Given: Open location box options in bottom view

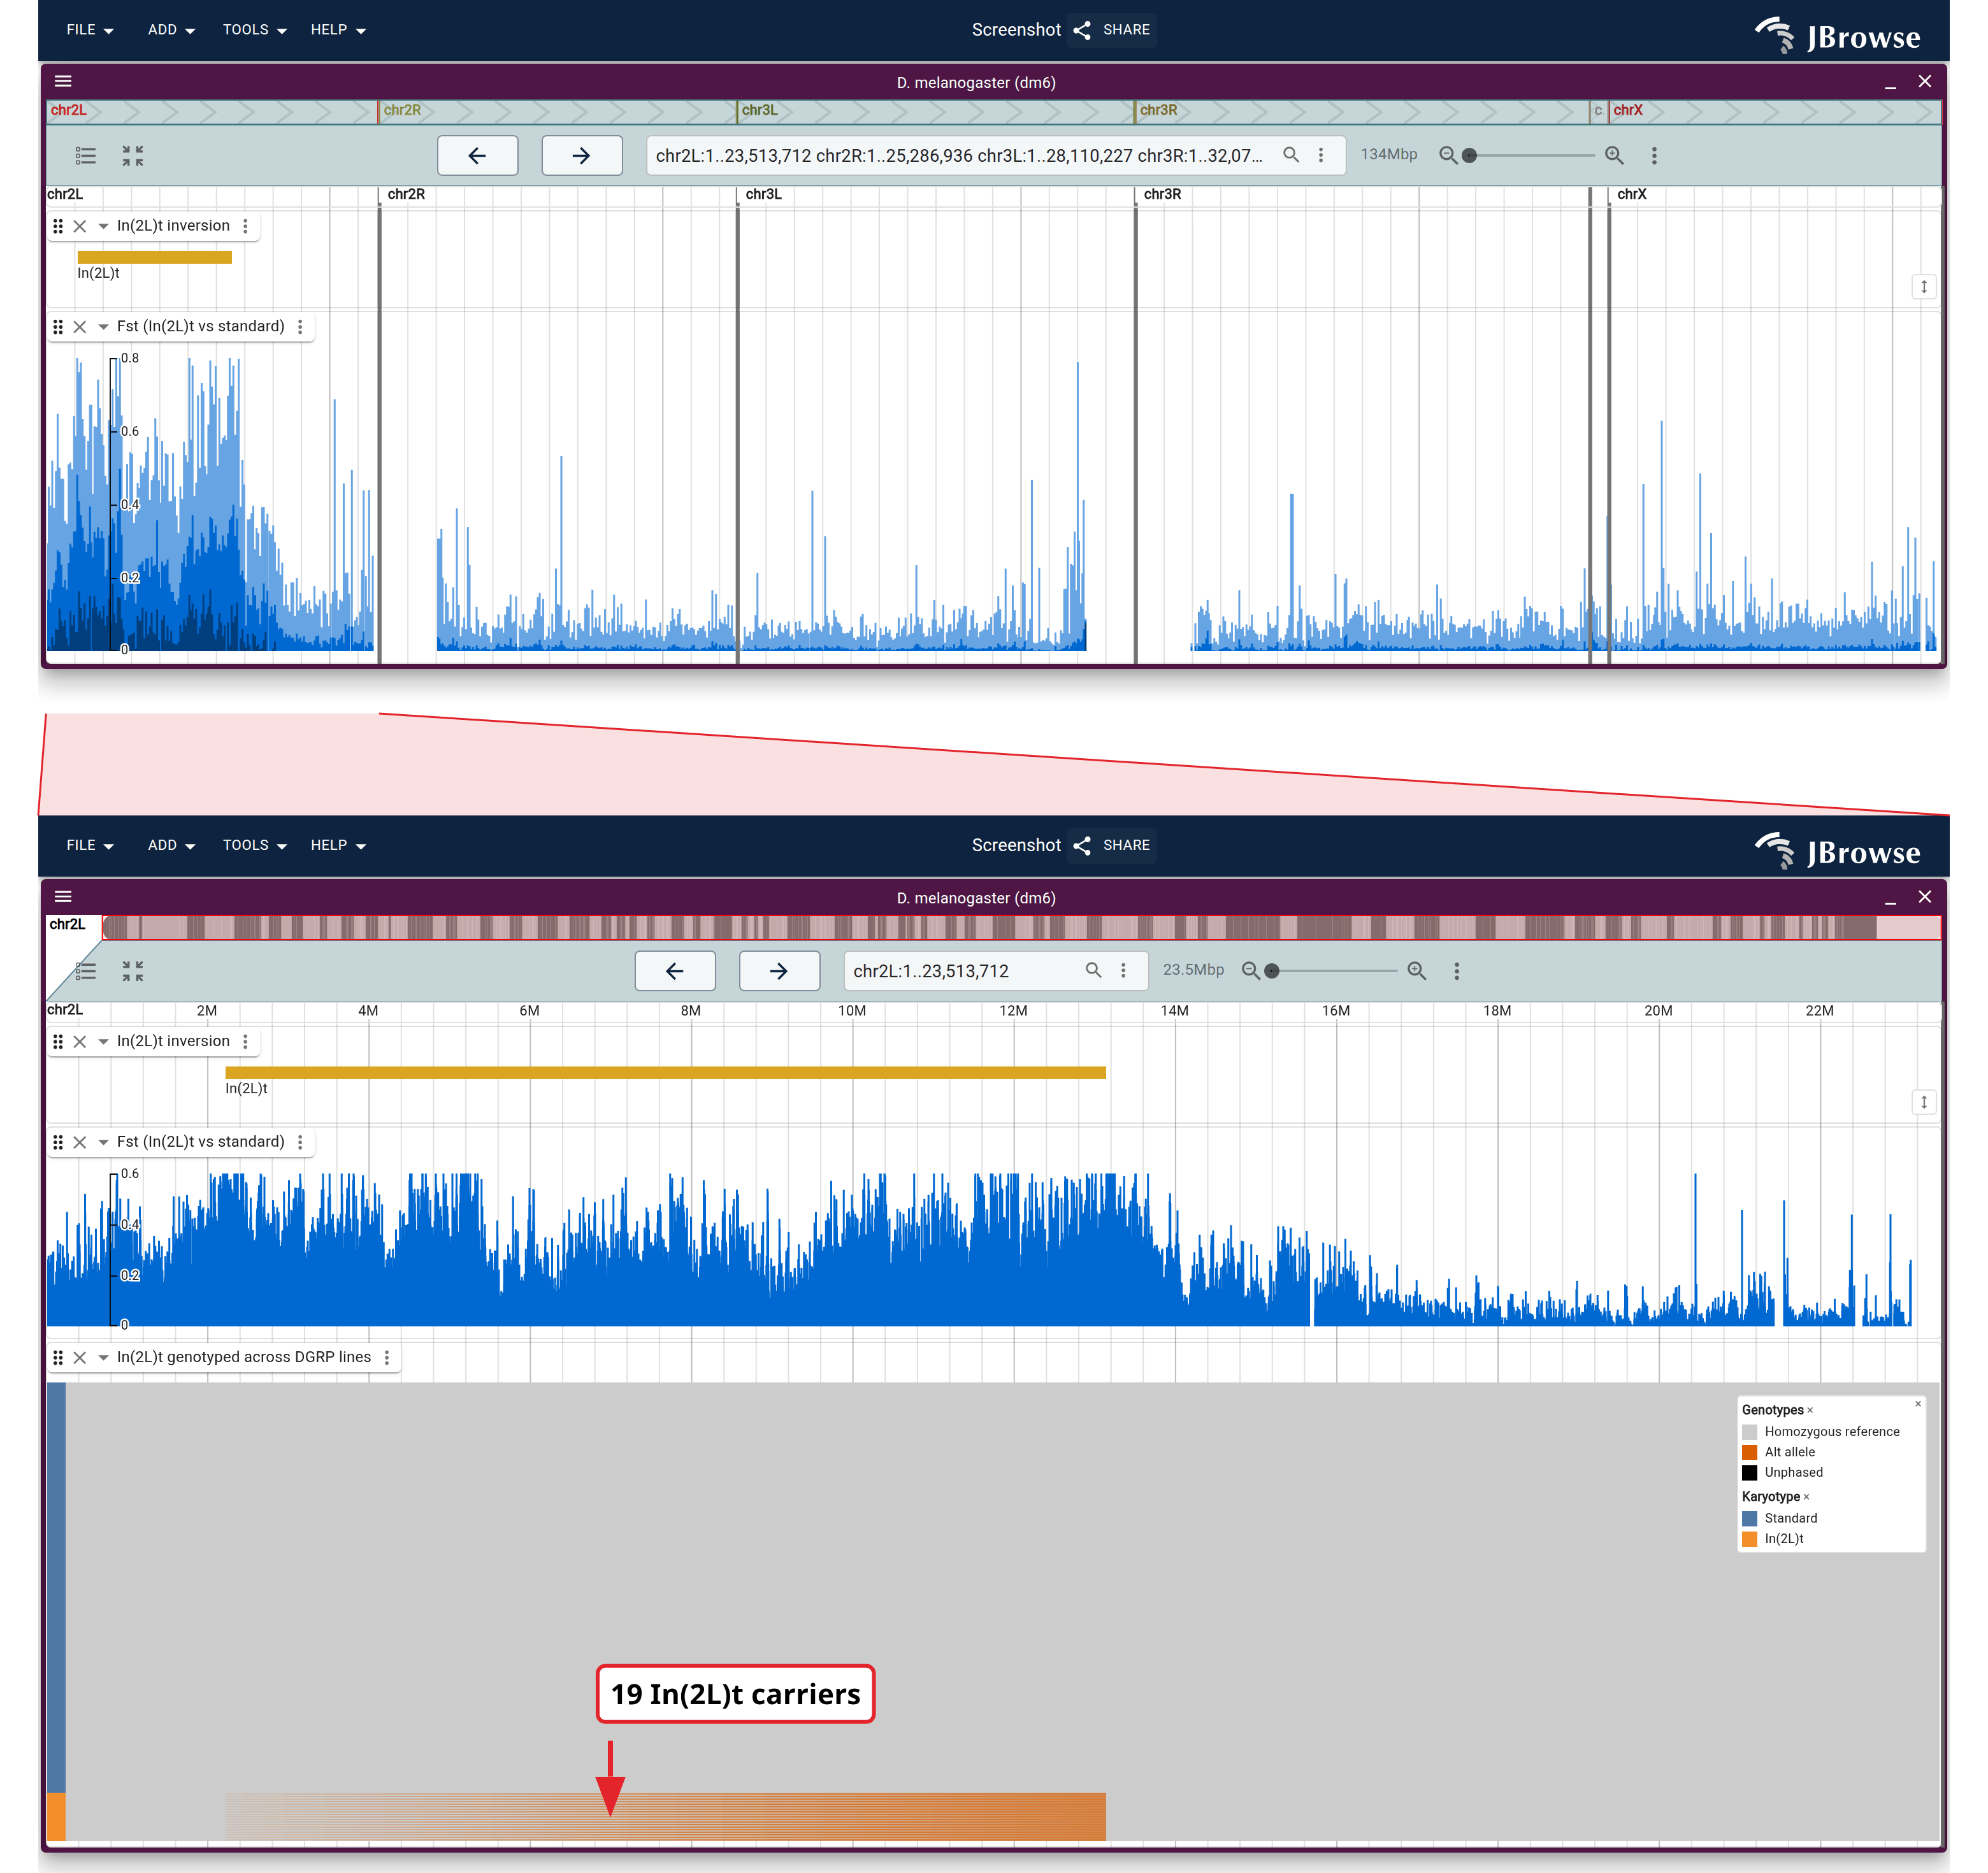Looking at the screenshot, I should pos(1124,970).
